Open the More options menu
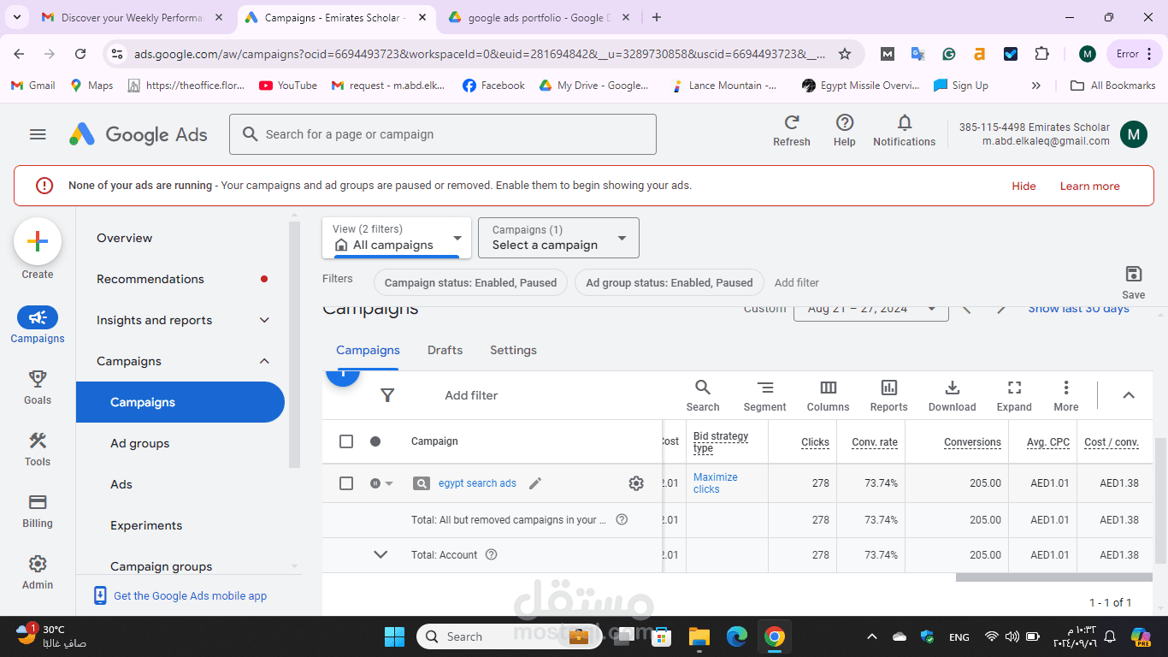Screen dimensions: 1168x657 coord(1066,396)
